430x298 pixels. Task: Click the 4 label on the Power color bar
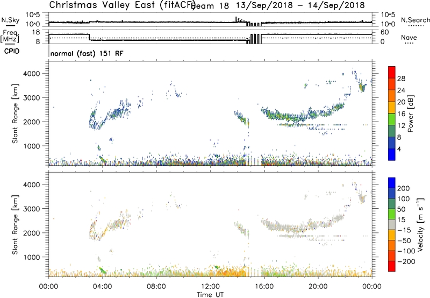click(x=399, y=149)
